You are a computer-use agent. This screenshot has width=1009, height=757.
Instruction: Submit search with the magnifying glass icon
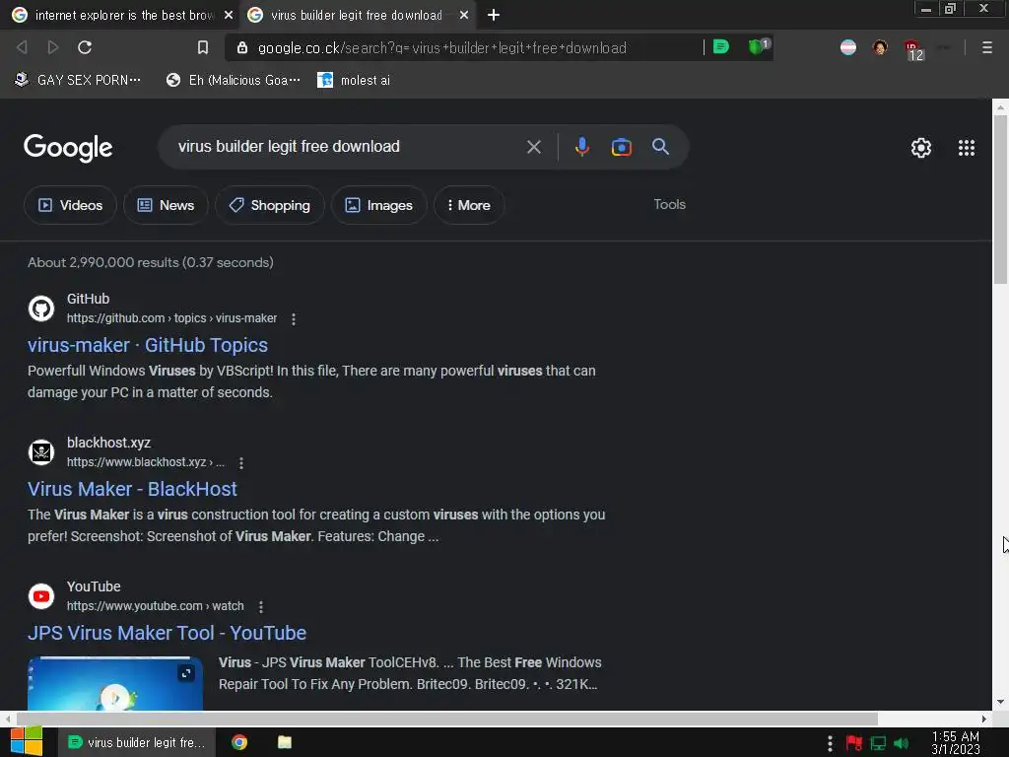(660, 146)
